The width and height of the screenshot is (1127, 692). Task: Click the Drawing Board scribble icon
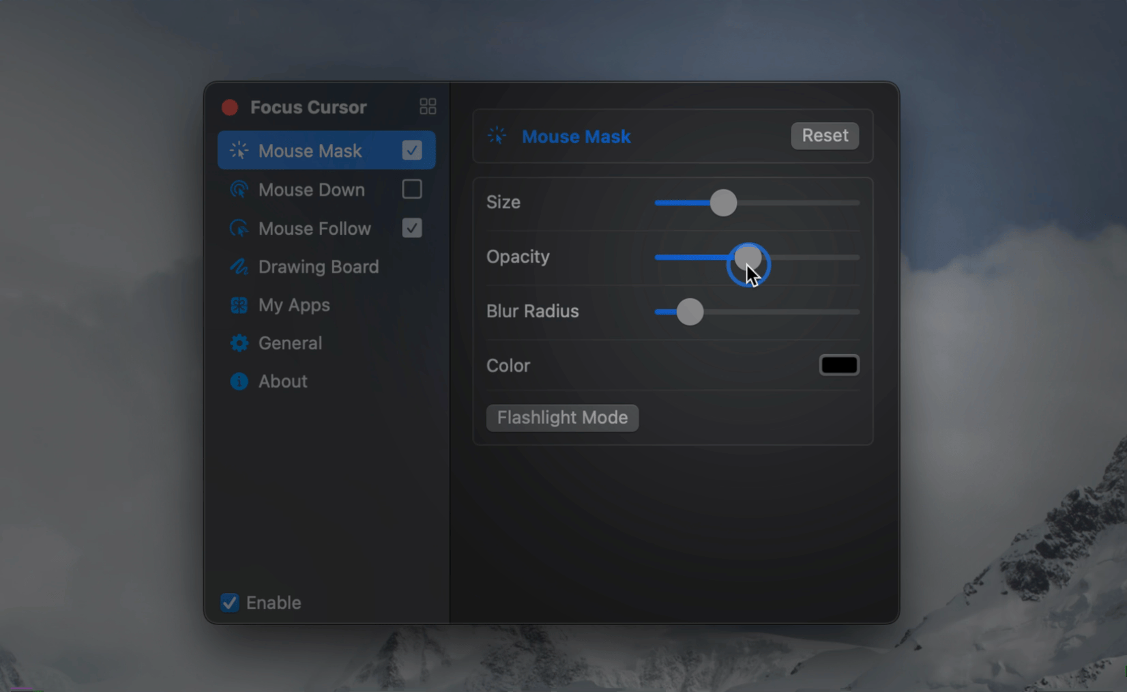tap(239, 267)
